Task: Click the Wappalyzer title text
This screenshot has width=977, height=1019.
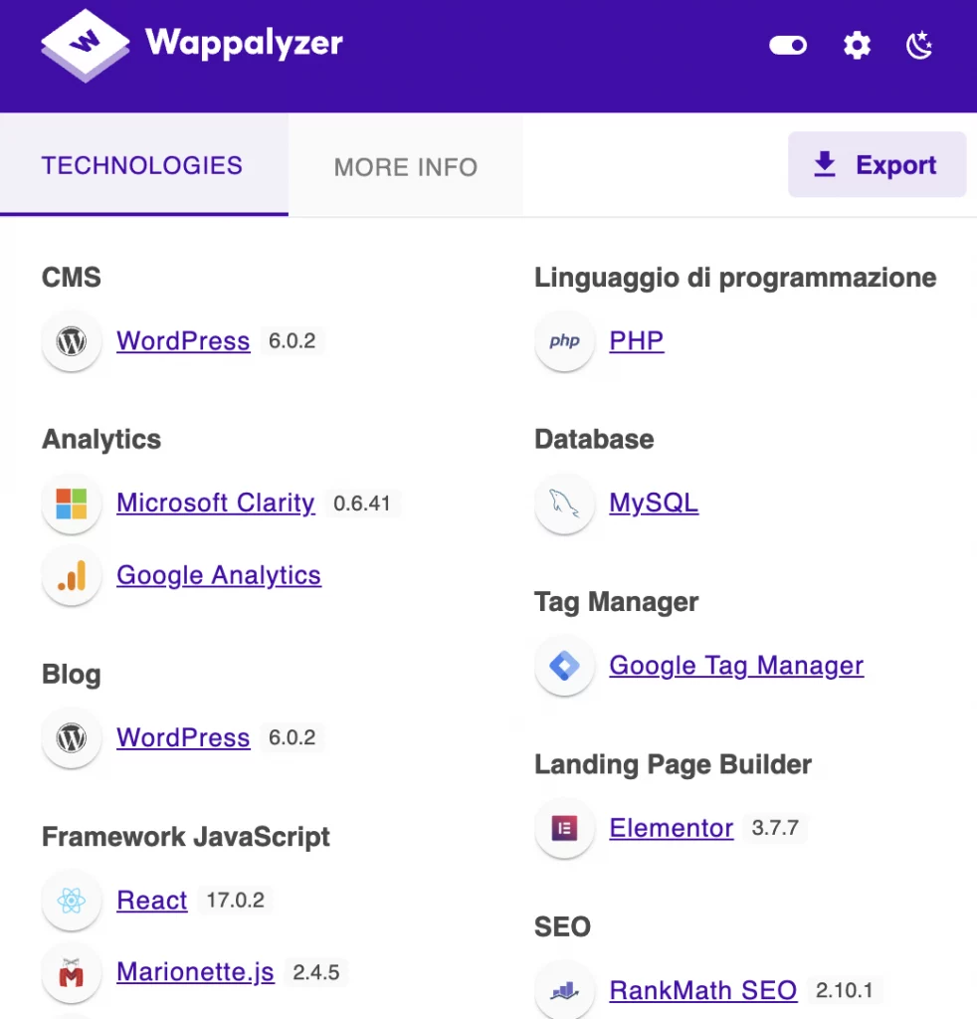Action: coord(244,44)
